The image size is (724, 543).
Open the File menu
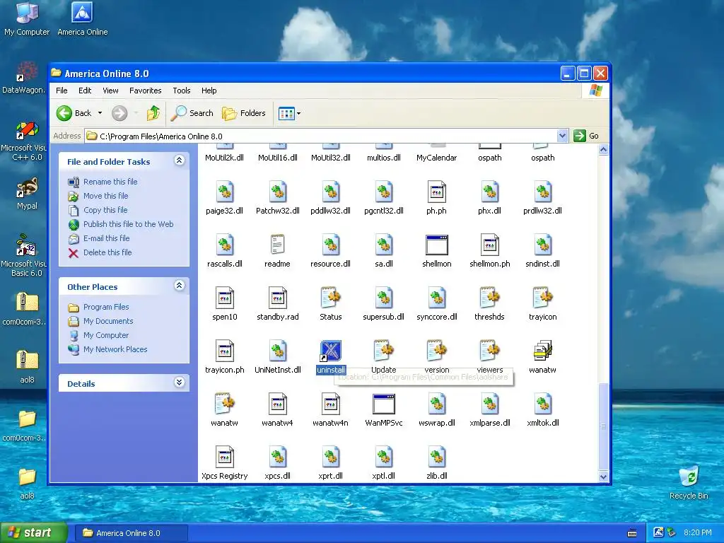click(62, 90)
